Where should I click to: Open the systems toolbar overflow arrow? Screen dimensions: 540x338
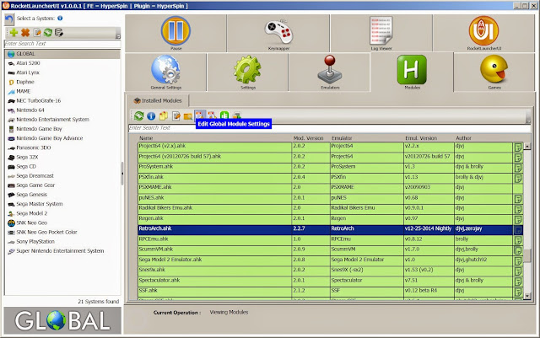[x=118, y=36]
